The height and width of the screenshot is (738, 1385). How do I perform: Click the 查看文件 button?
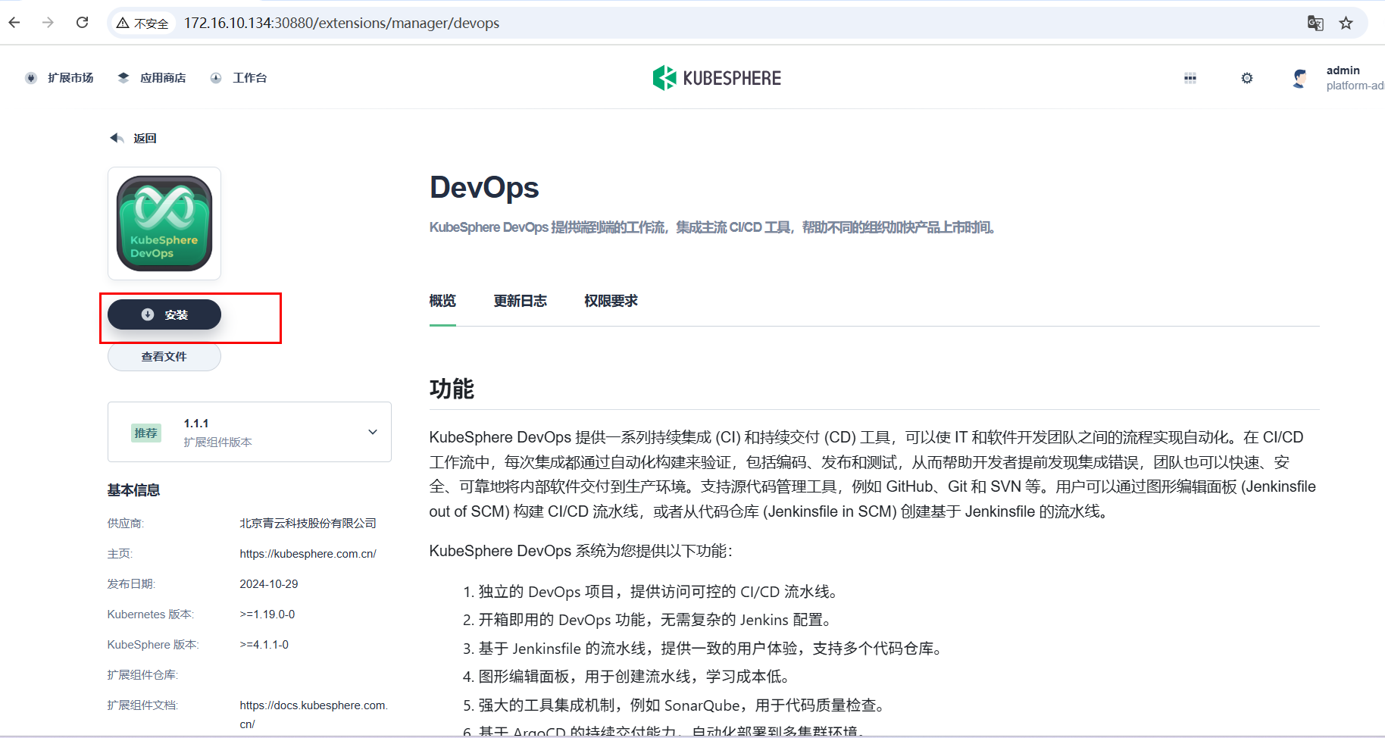(x=164, y=356)
